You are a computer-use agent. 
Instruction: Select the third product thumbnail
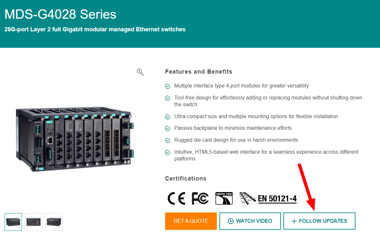point(54,222)
